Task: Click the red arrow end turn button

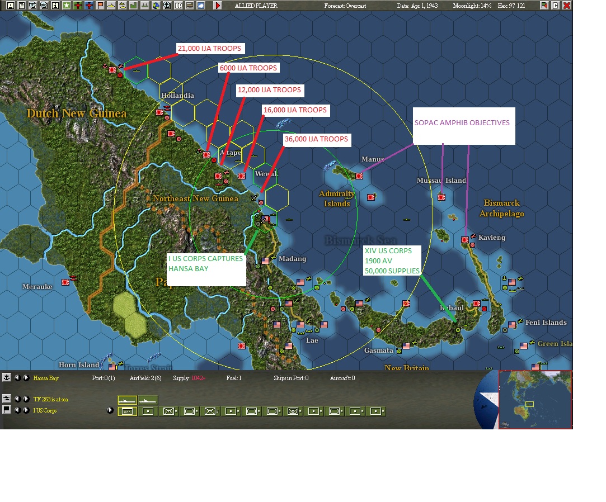Action: (218, 6)
